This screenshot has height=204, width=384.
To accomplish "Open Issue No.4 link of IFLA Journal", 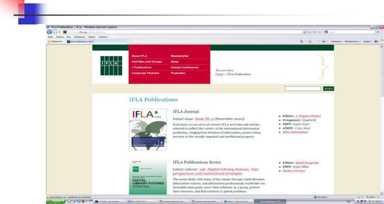I will click(x=204, y=119).
